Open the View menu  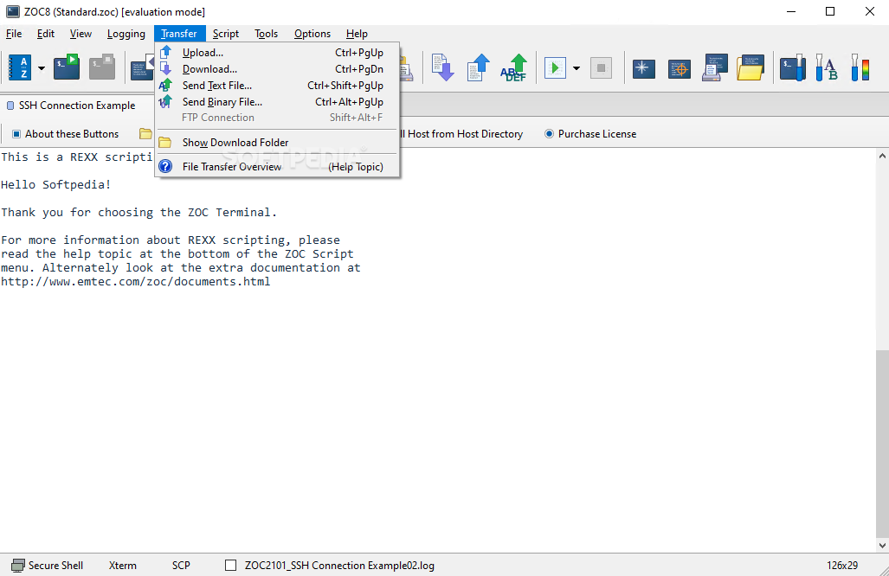[x=81, y=34]
